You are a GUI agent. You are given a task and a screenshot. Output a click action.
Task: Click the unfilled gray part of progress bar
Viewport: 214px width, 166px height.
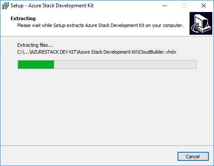coord(125,65)
